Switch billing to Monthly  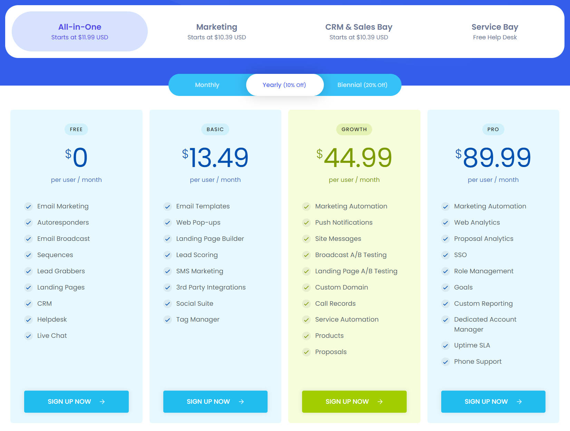tap(207, 85)
